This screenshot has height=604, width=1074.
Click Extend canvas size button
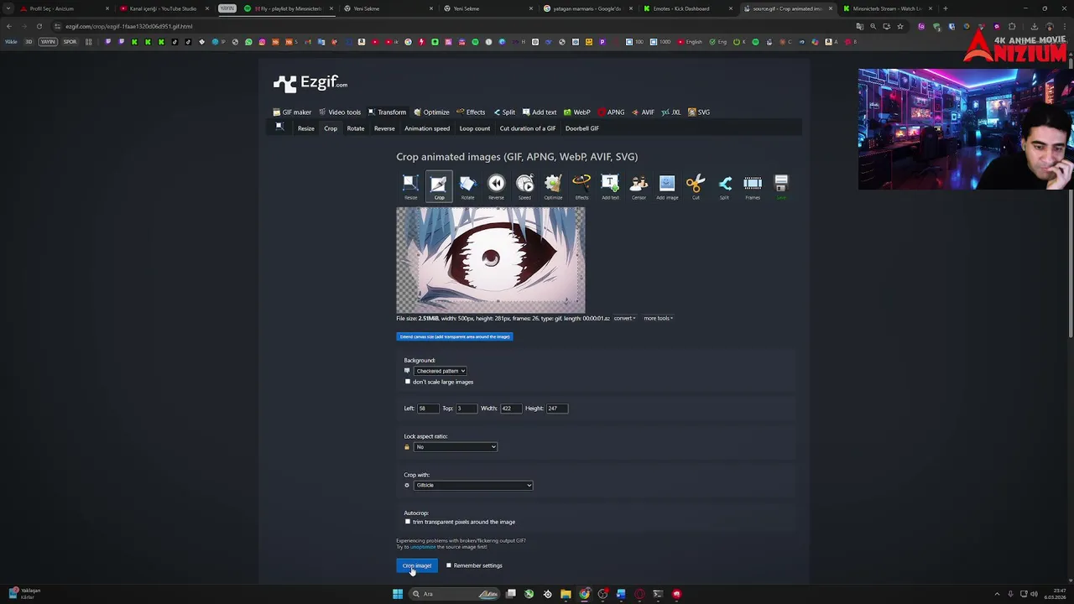click(x=454, y=336)
